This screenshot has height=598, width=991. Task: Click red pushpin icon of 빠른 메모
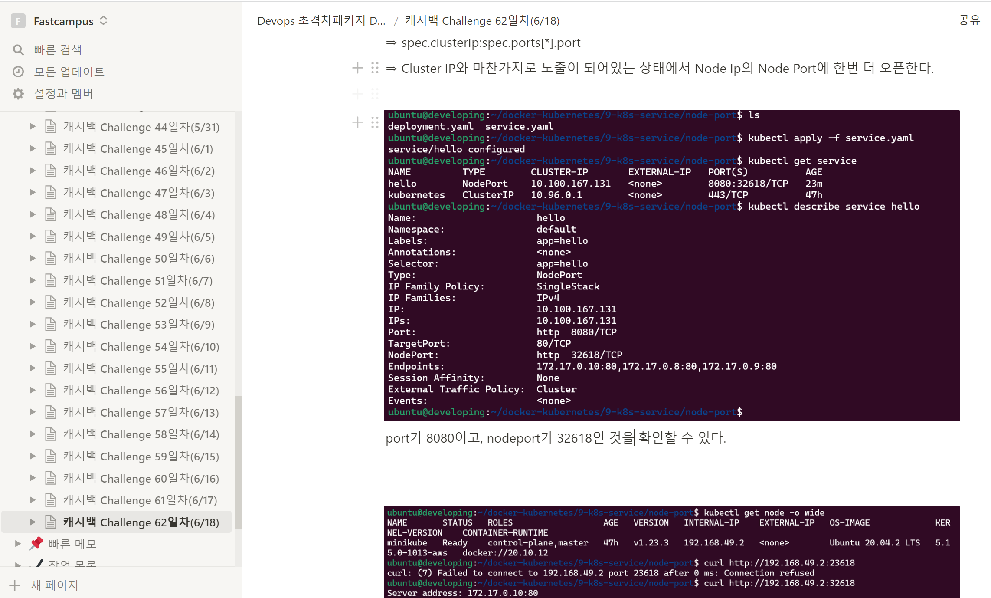[x=36, y=543]
